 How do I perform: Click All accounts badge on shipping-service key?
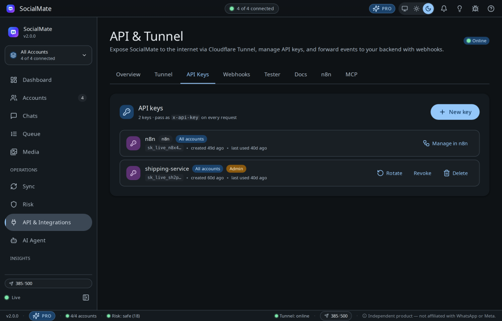pos(207,168)
